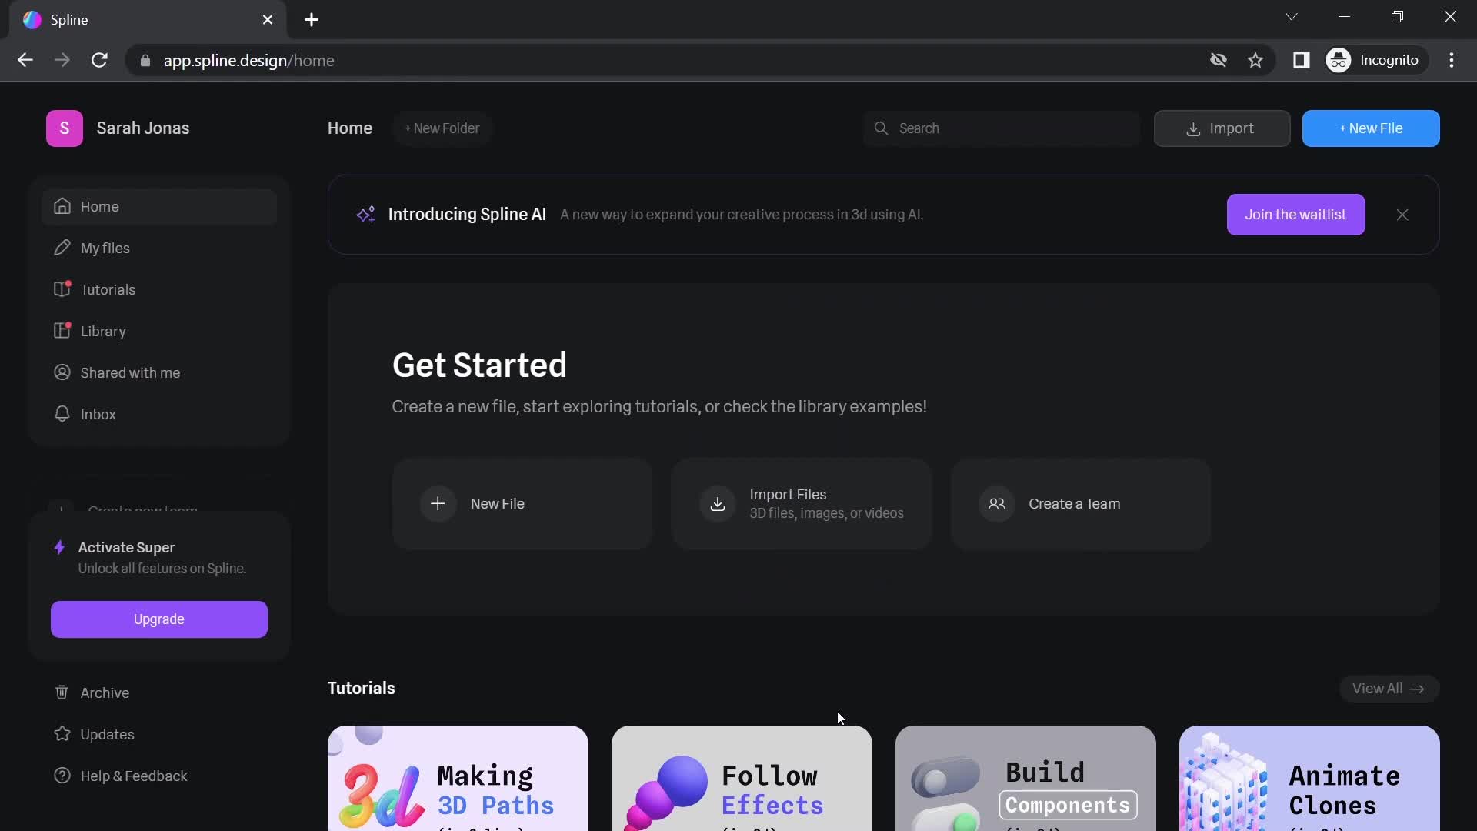
Task: Click the Updates sidebar item
Action: click(x=108, y=733)
